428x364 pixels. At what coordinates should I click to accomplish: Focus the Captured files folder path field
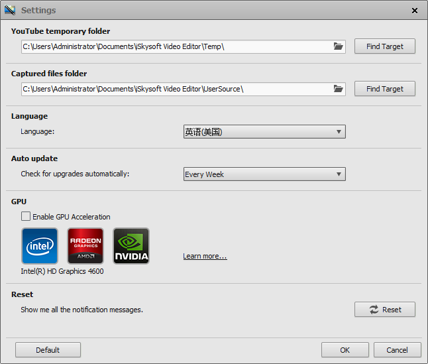click(176, 89)
